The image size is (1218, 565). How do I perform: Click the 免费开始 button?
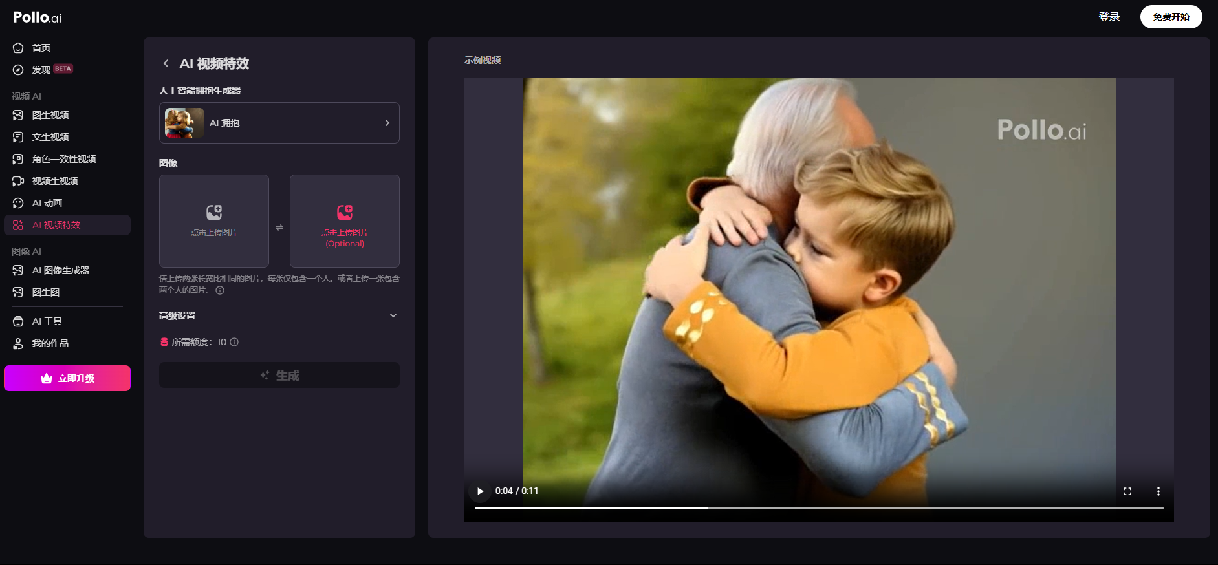1171,17
